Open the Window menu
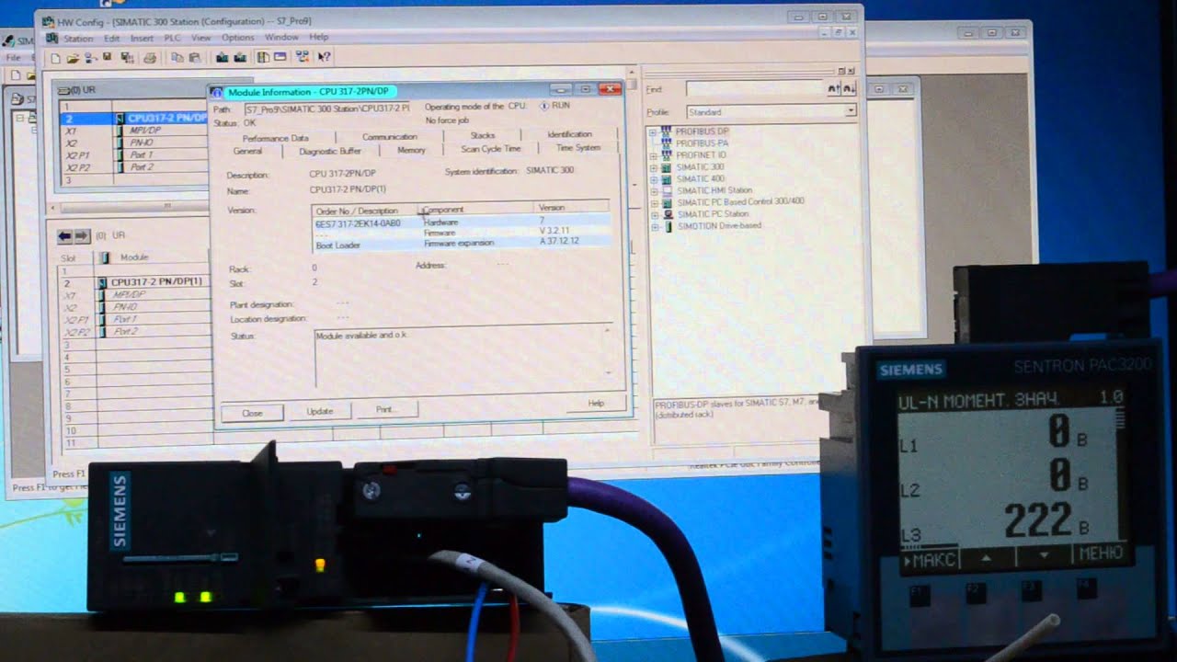The image size is (1177, 662). tap(280, 38)
